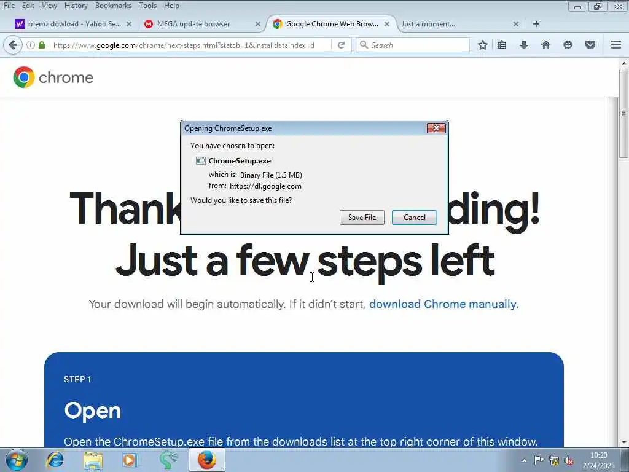This screenshot has width=629, height=472.
Task: Click network status tray icon
Action: [554, 460]
